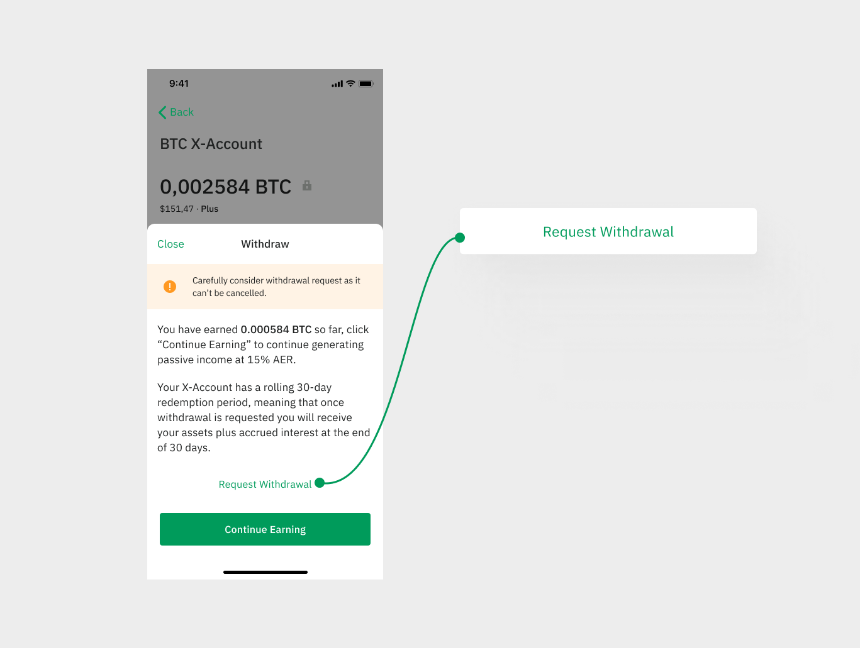Tap the Back link text

[x=182, y=112]
